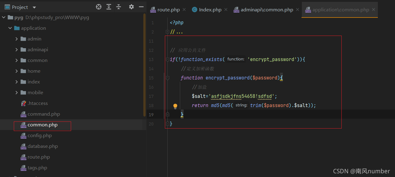Image resolution: width=395 pixels, height=177 pixels.
Task: Expand the folded comment on line 2
Action: pos(167,32)
